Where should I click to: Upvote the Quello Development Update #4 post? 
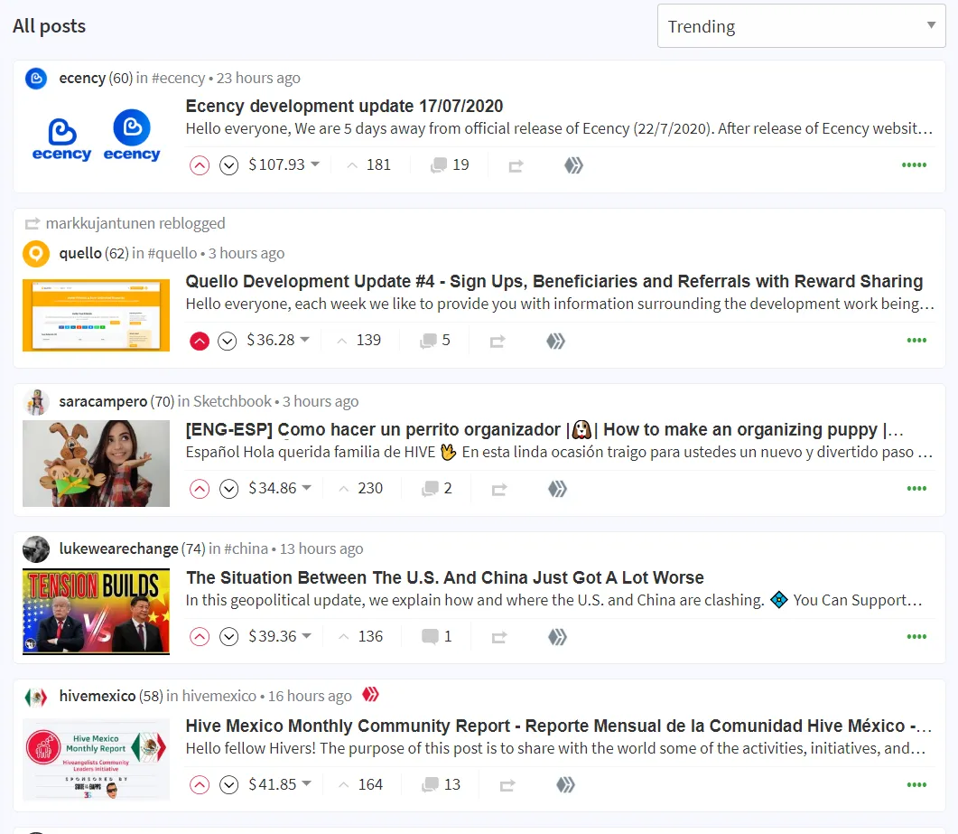click(200, 341)
